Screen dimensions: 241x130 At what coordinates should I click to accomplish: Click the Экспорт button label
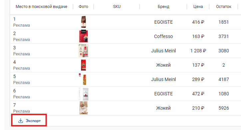pos(33,121)
